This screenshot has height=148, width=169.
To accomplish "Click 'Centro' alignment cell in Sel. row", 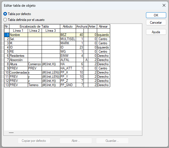I will (x=103, y=39).
